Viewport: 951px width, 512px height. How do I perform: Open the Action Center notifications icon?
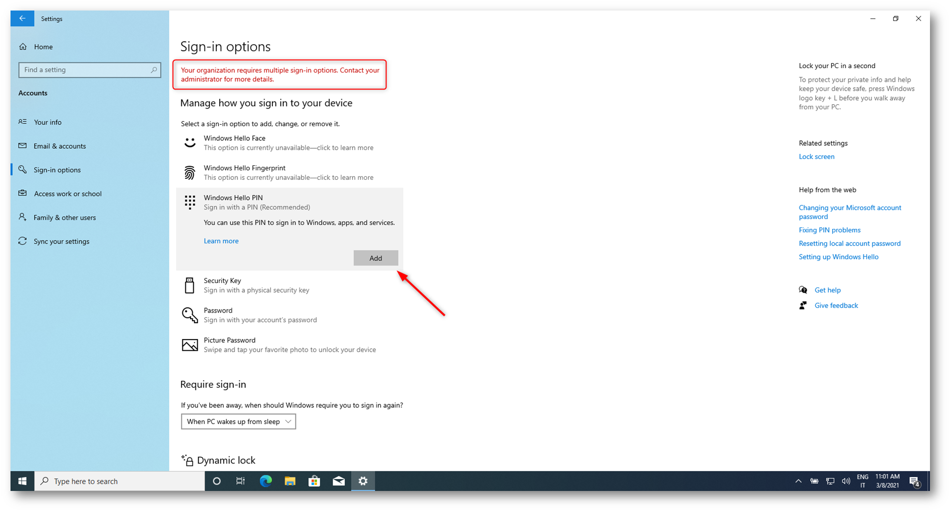[915, 481]
